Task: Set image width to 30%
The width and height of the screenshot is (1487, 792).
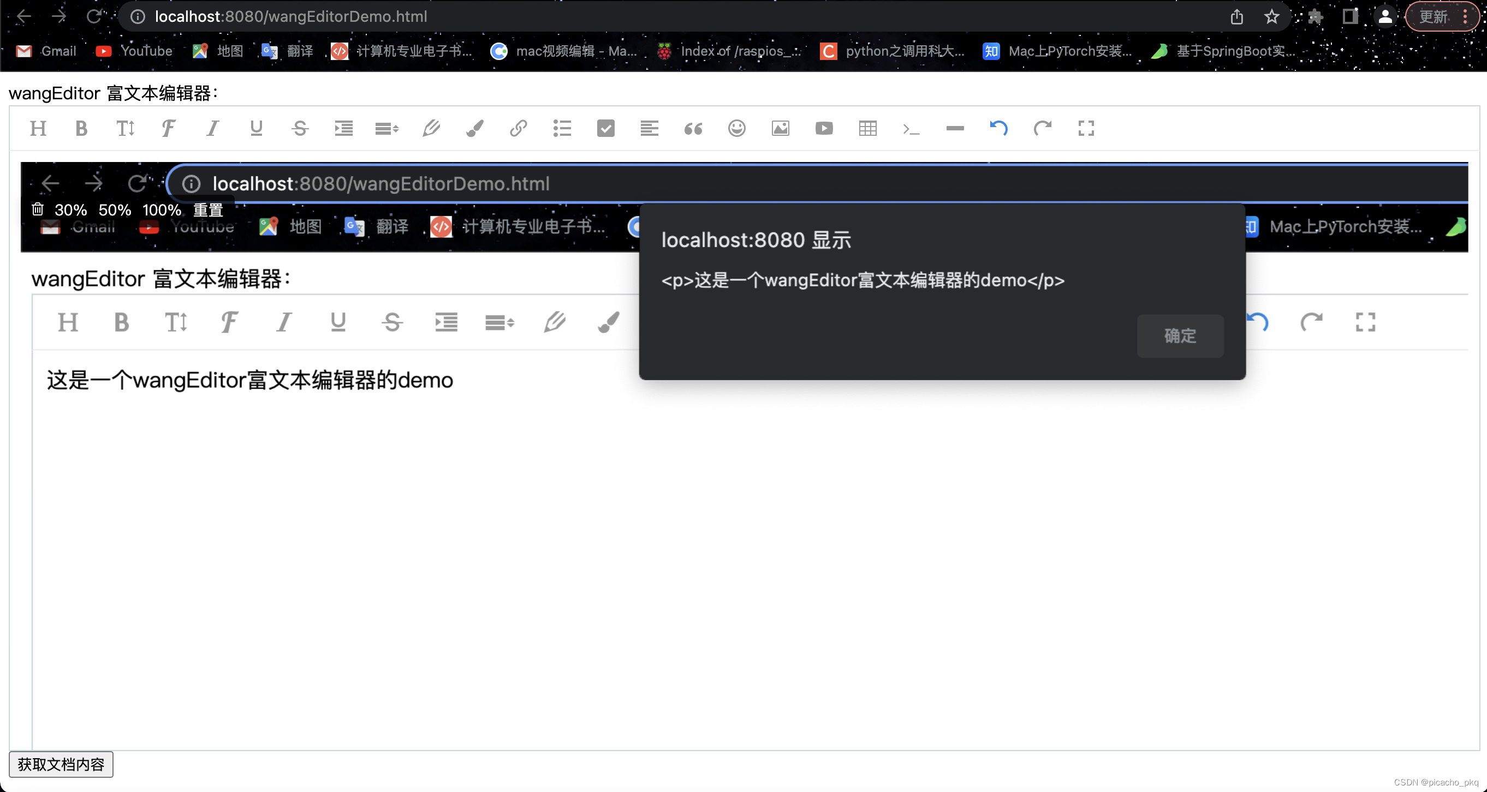Action: (x=70, y=209)
